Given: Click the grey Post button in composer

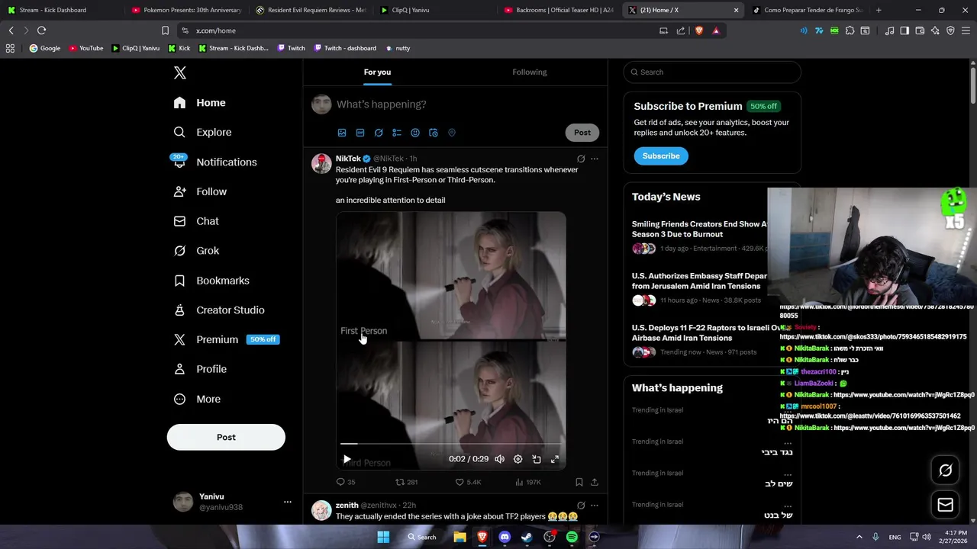Looking at the screenshot, I should coord(582,132).
